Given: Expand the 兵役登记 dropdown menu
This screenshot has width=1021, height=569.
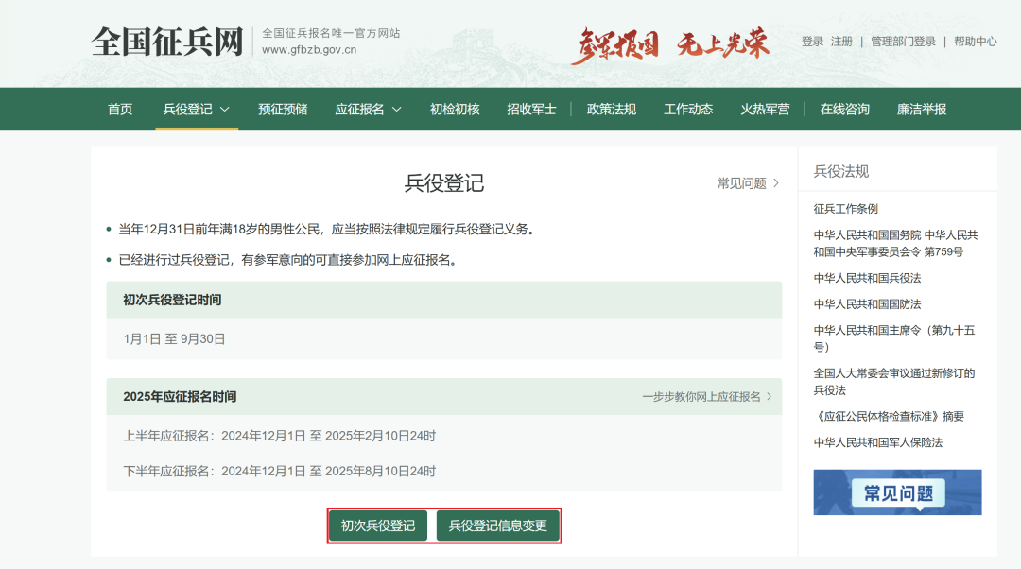Looking at the screenshot, I should (x=197, y=110).
